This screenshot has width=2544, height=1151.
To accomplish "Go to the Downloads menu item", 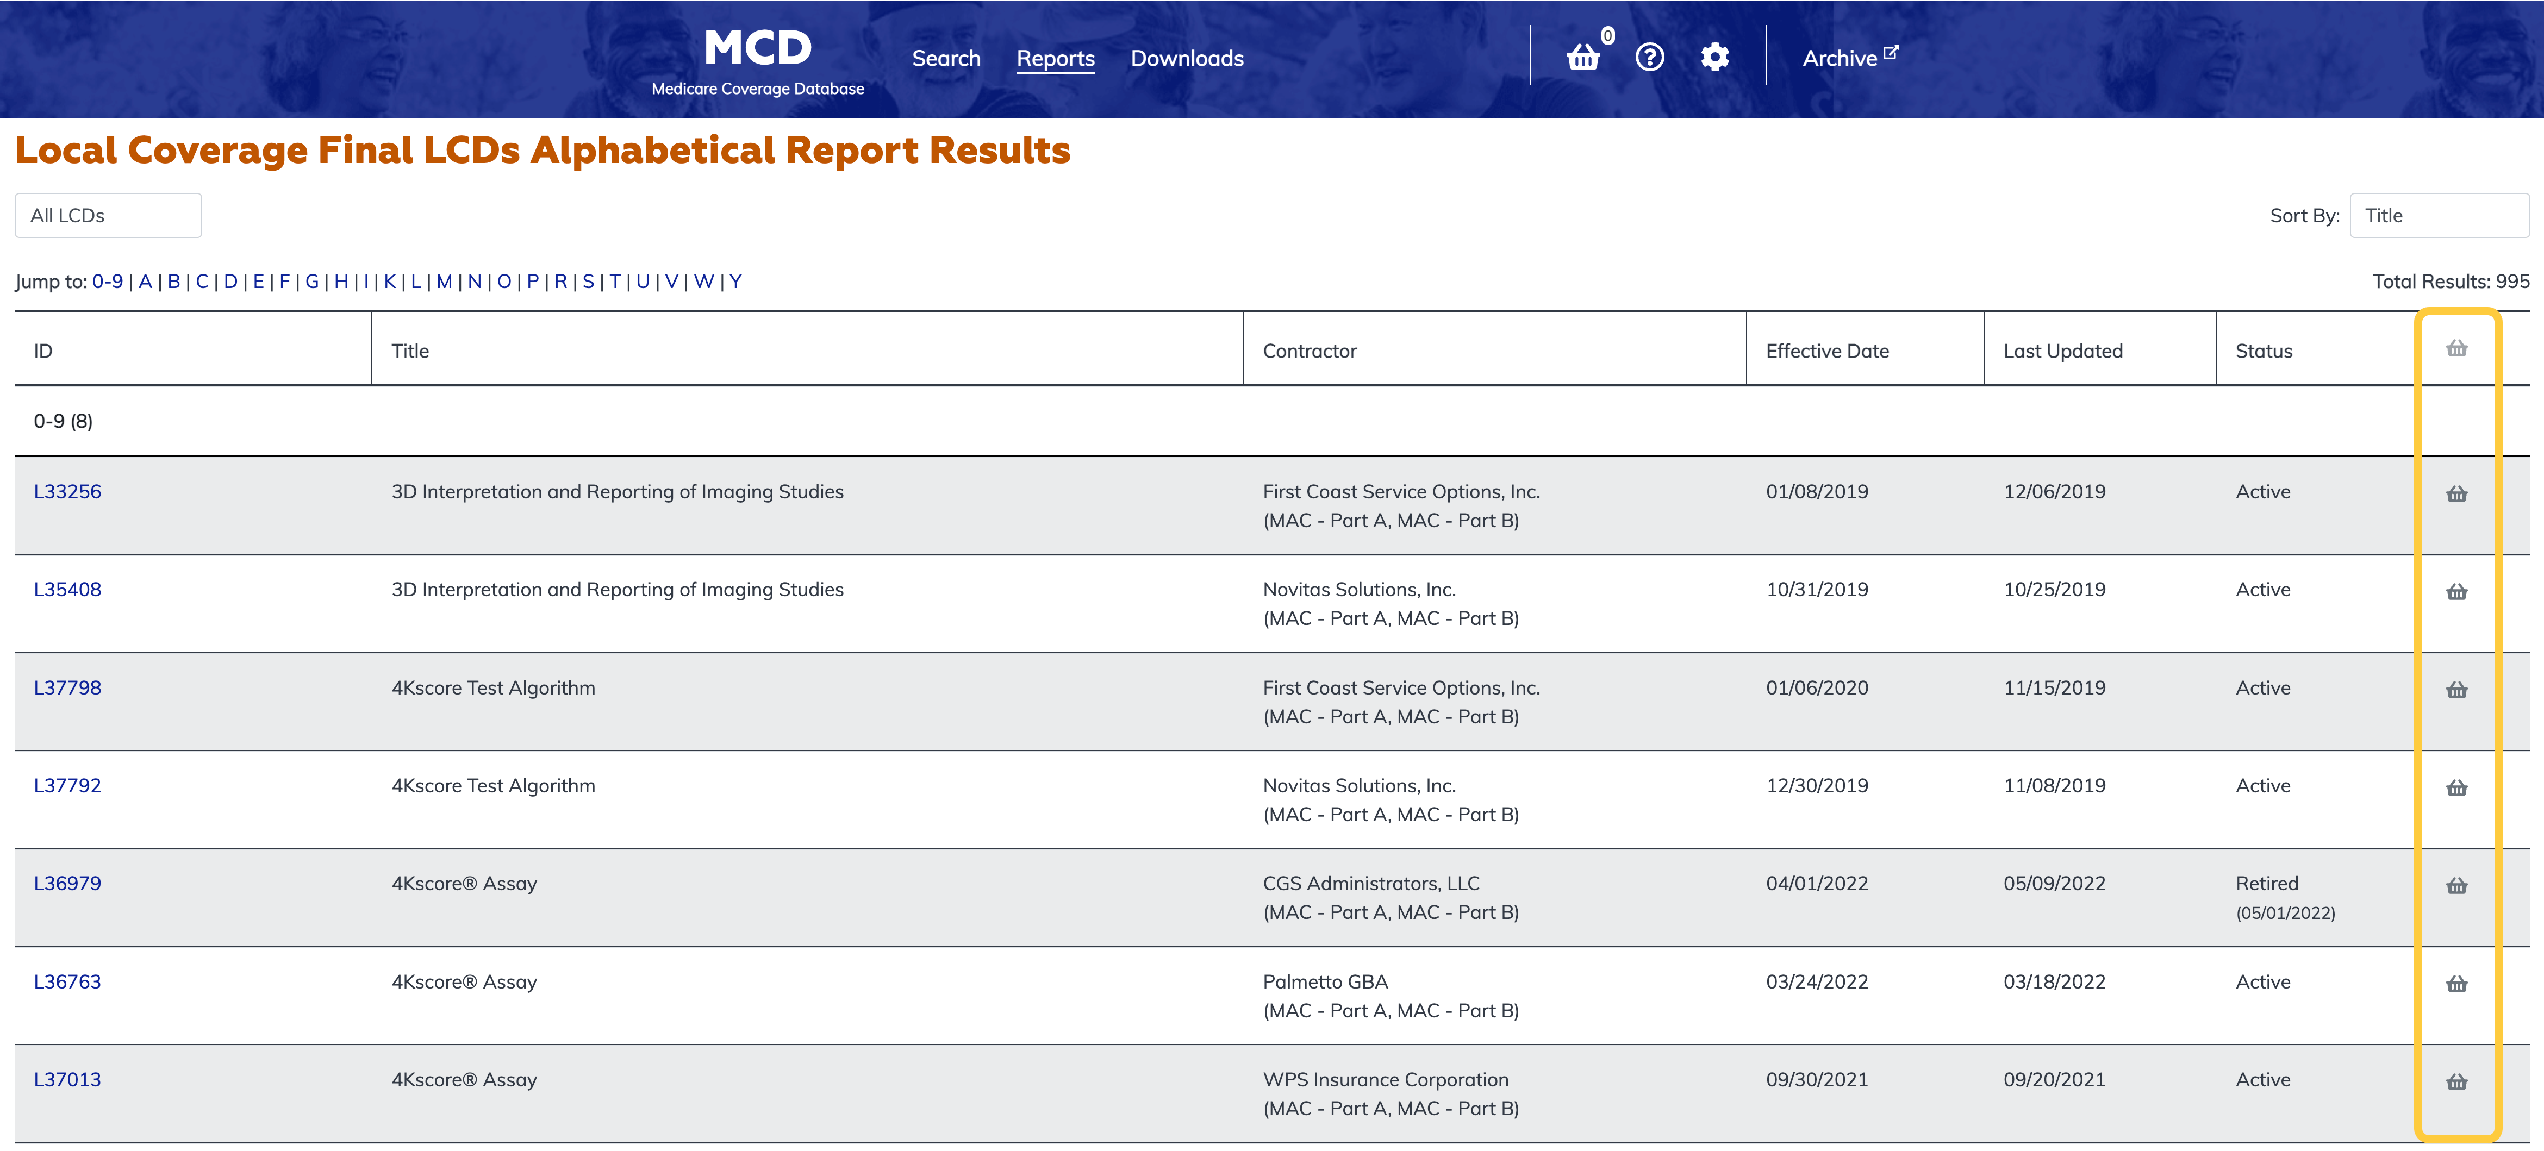I will pos(1186,58).
